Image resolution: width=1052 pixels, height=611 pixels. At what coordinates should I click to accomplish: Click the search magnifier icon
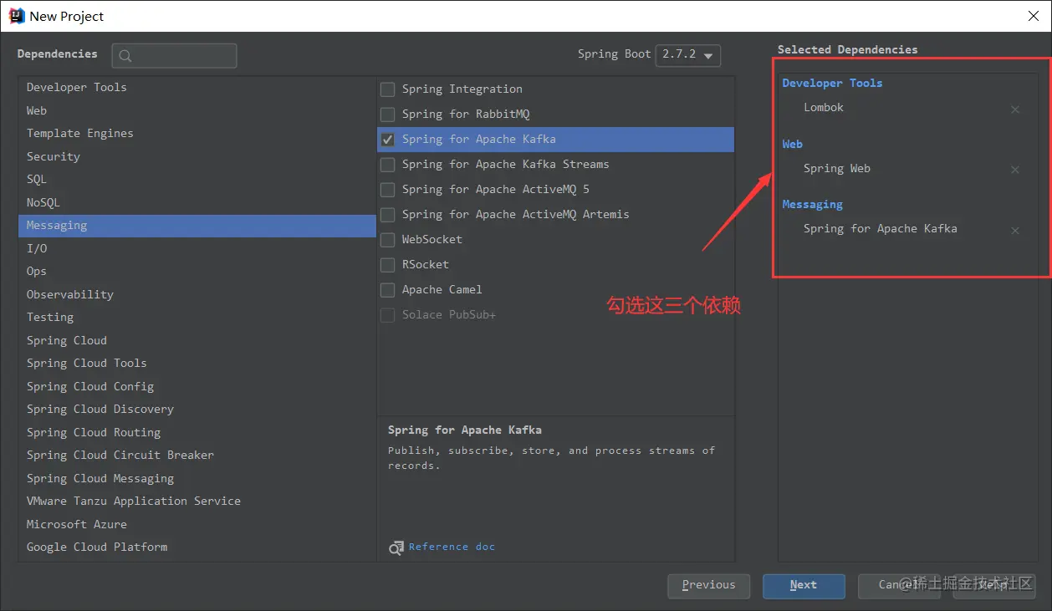coord(125,56)
